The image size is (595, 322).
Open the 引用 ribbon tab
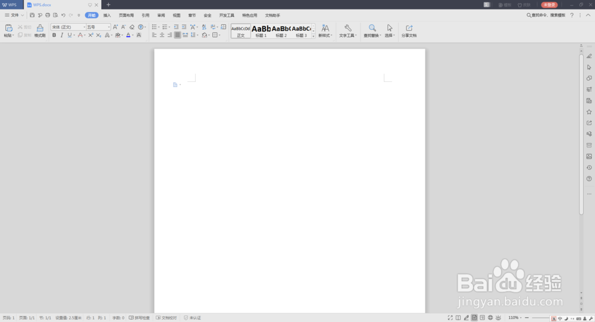(146, 15)
